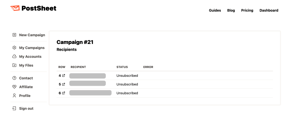The height and width of the screenshot is (128, 301).
Task: Click the Profile person icon
Action: pos(14,96)
